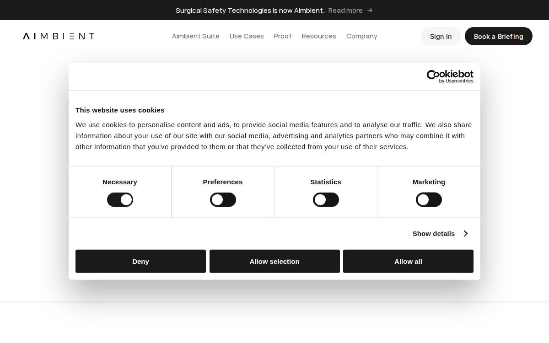This screenshot has width=549, height=343.
Task: Enable the Marketing cookies switch
Action: click(x=429, y=200)
